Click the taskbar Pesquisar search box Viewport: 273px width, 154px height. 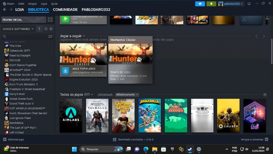click(101, 149)
